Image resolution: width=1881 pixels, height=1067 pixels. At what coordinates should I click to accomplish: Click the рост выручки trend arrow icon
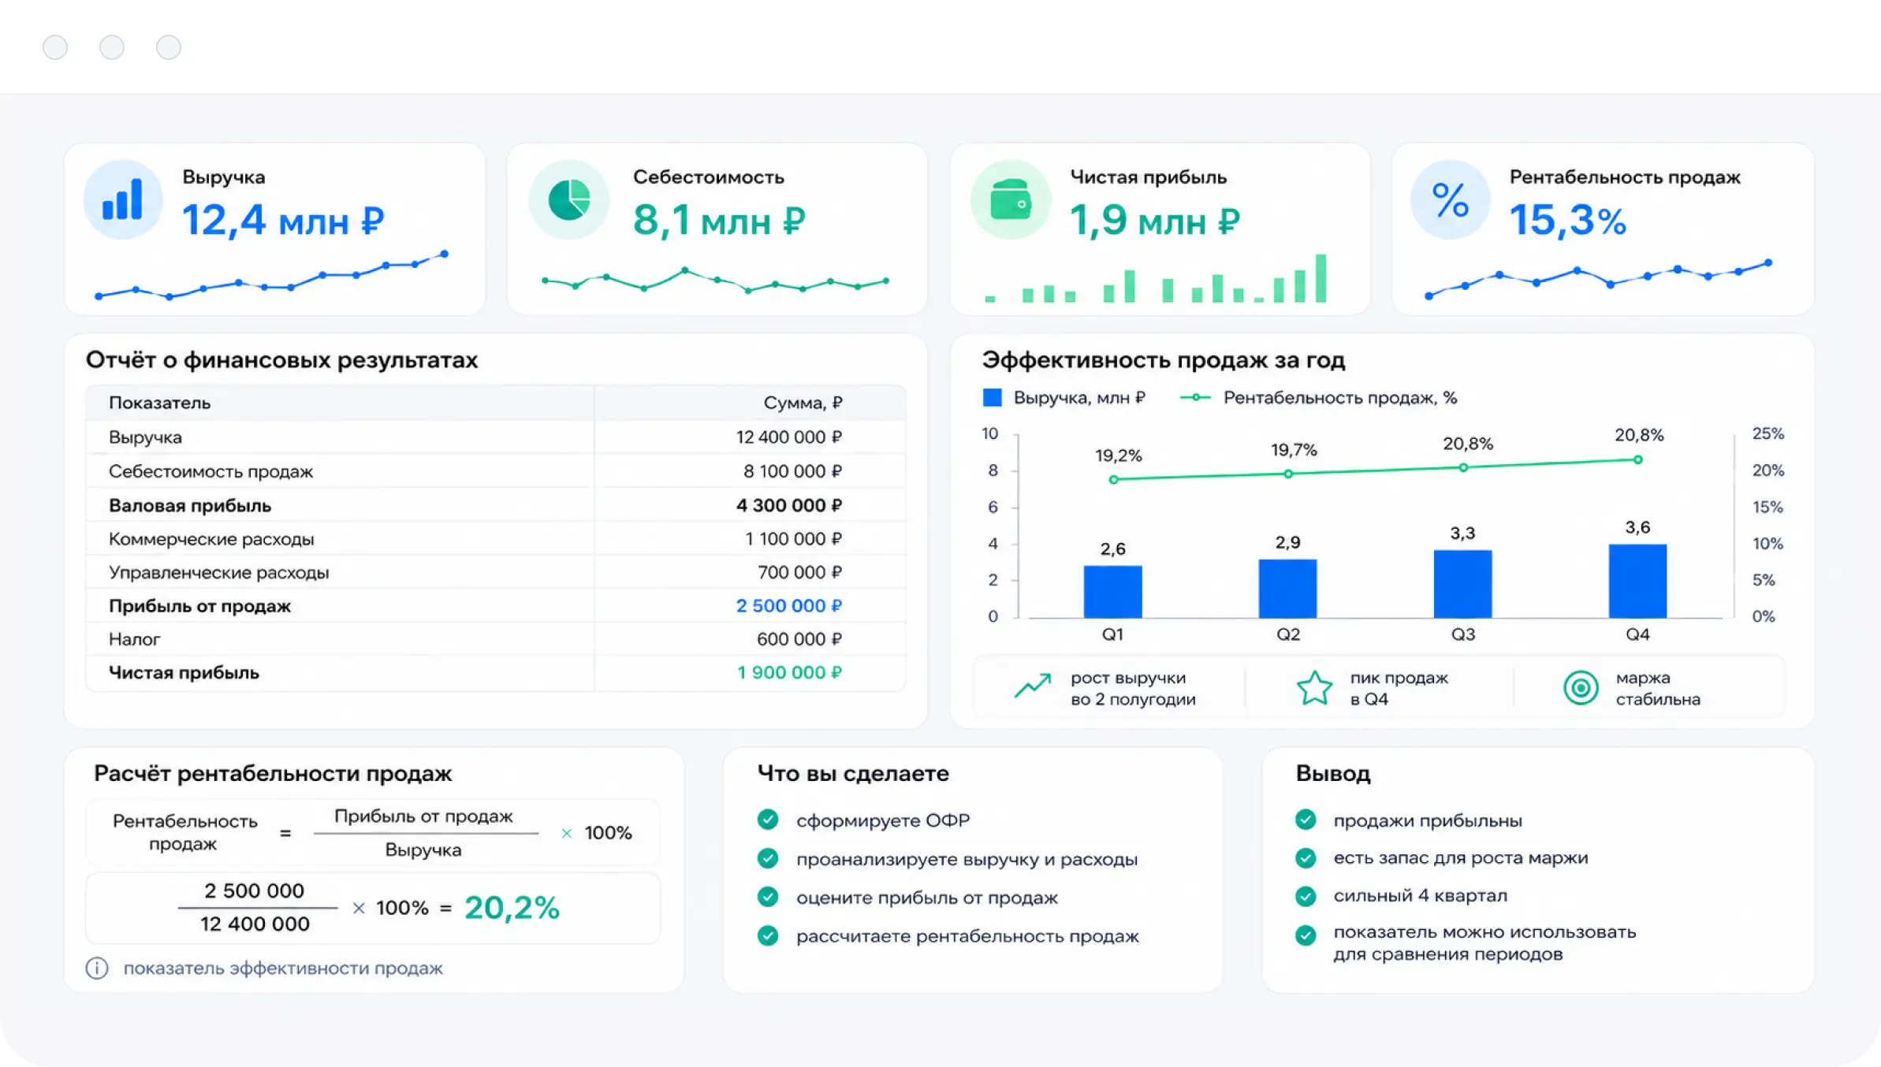(x=1033, y=686)
